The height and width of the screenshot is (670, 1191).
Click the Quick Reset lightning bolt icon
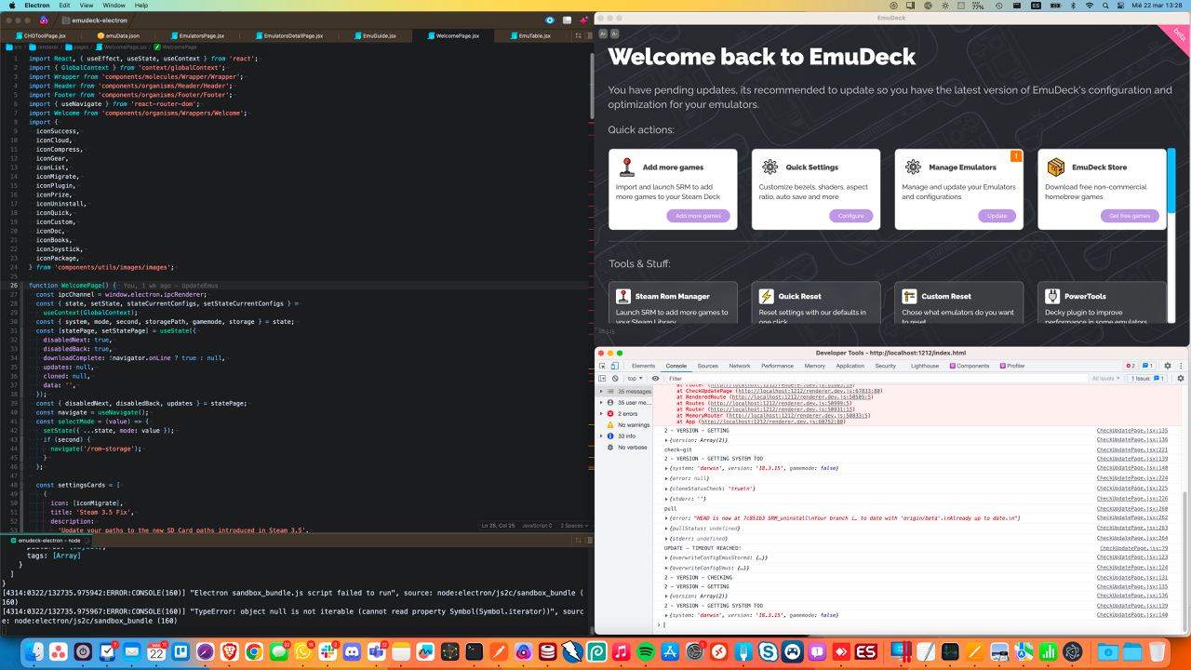768,296
